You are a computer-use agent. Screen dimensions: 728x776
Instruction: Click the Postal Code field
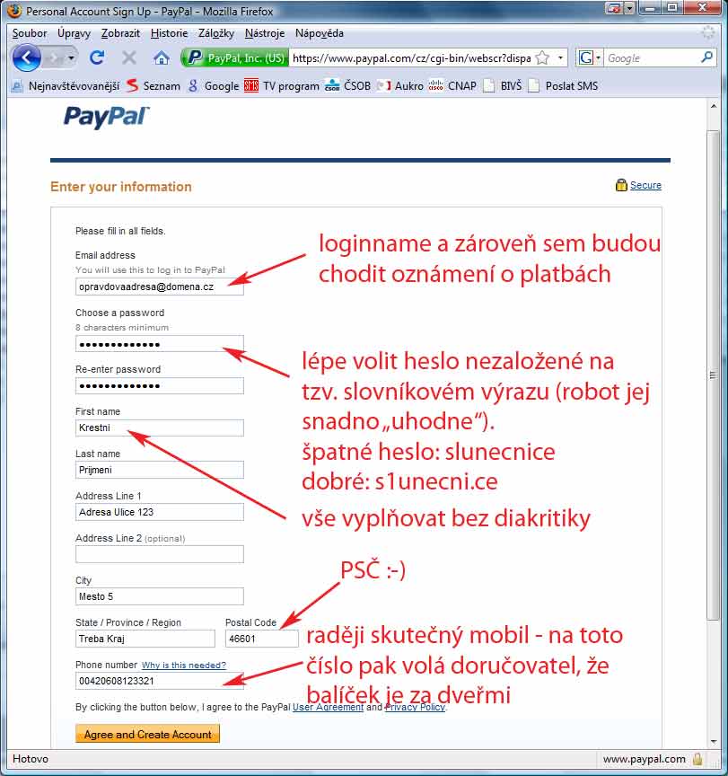262,639
